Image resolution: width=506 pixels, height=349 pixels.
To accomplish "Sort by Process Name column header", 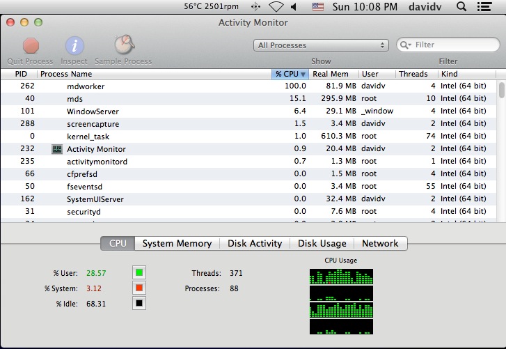I will [x=155, y=74].
